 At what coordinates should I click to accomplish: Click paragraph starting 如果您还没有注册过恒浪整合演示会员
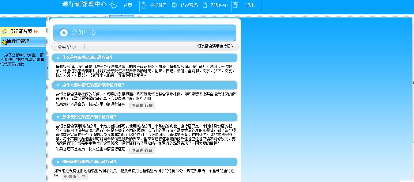145,173
